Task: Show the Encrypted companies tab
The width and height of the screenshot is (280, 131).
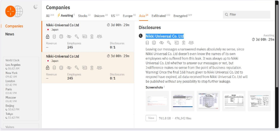Action: coord(183,16)
